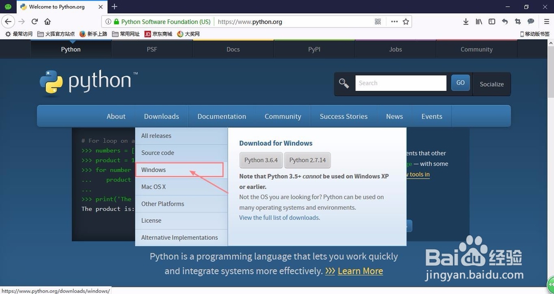Bookmark this page with the star icon
Screen dimensions: 554x294
click(406, 22)
